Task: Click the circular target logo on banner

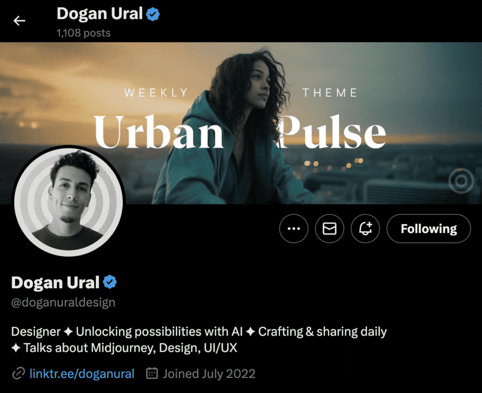Action: pyautogui.click(x=461, y=181)
